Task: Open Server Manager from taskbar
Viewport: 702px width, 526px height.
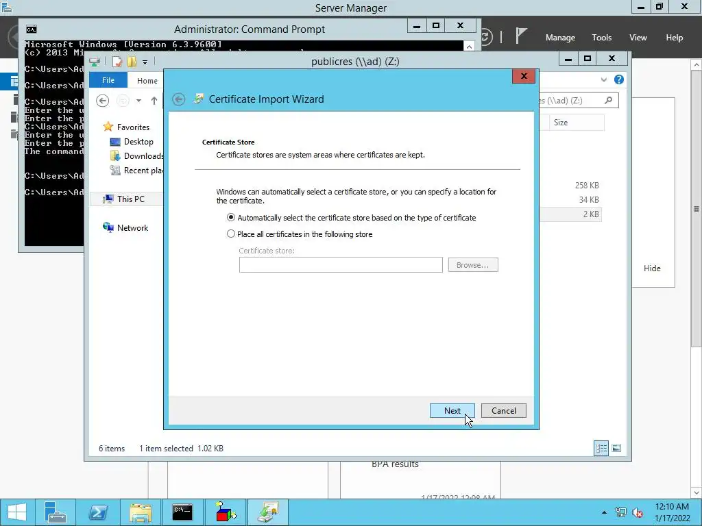Action: pos(56,512)
